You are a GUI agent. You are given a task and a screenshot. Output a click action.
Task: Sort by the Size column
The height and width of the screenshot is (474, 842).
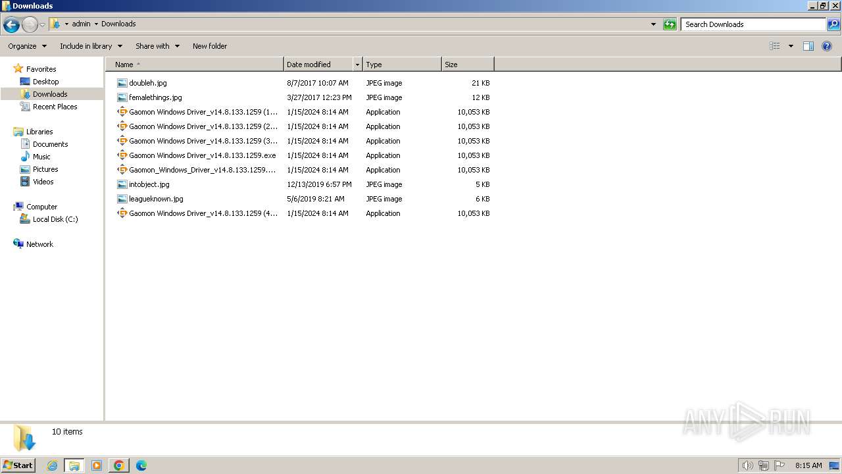468,65
